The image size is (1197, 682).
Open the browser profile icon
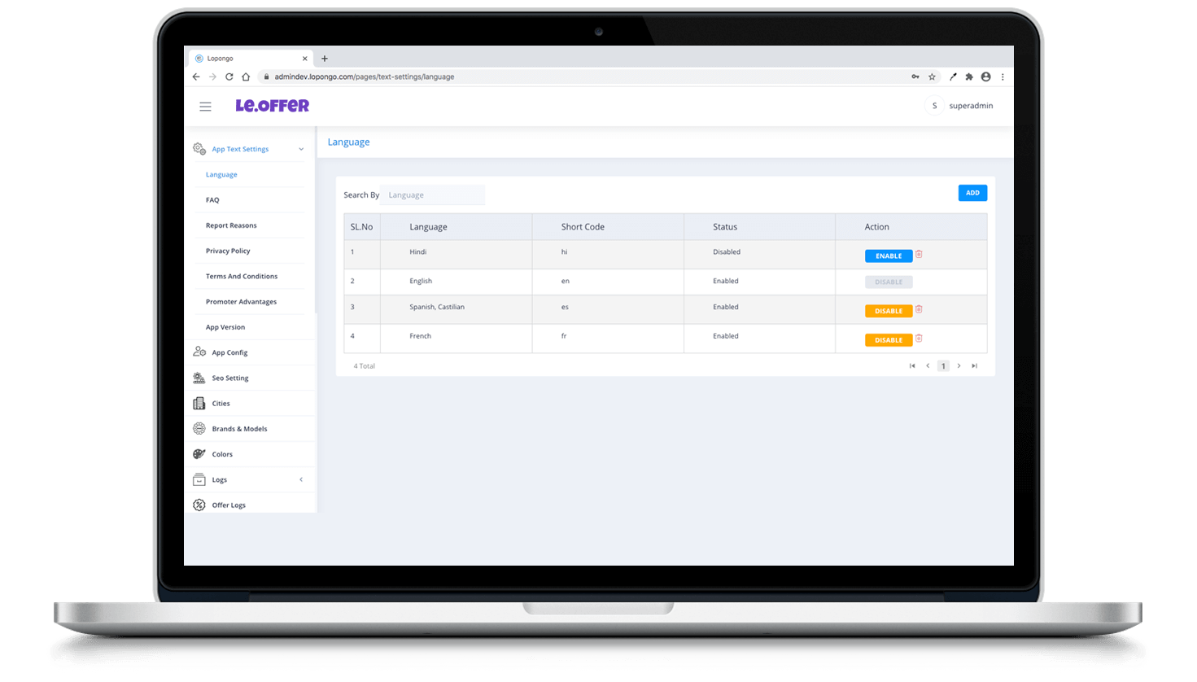coord(985,77)
